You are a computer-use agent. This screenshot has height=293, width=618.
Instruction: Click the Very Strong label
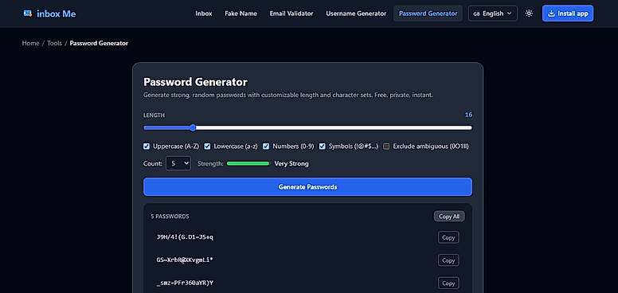(x=291, y=163)
